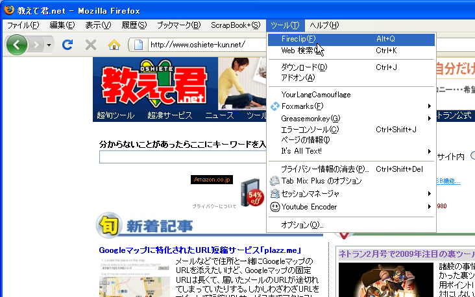Select Fireclip(F) from the Tools menu

pos(352,39)
